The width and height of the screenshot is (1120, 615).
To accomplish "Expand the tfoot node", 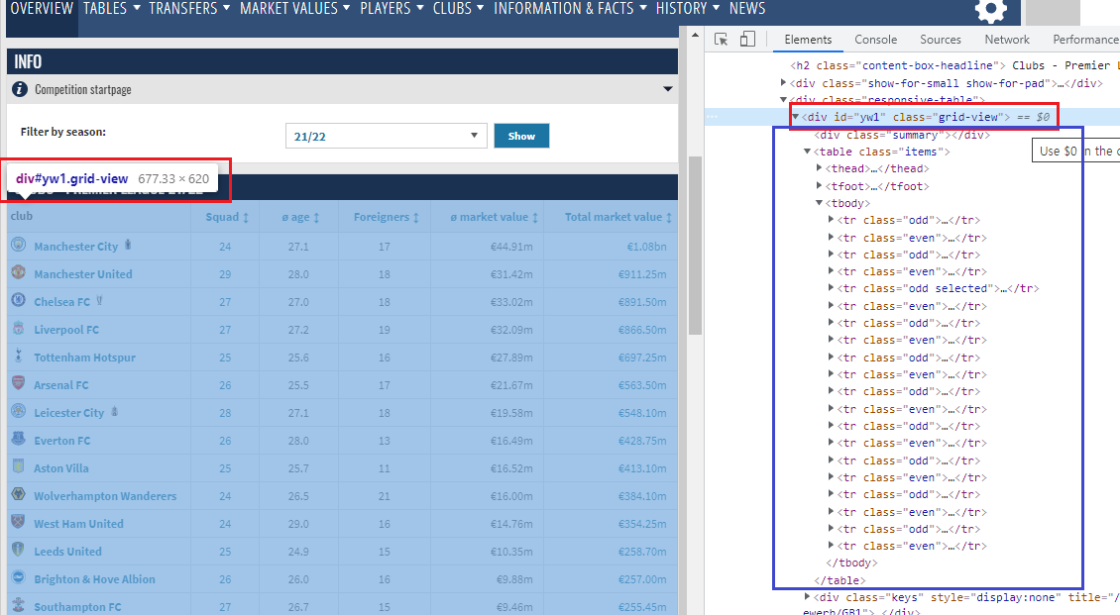I will (820, 185).
